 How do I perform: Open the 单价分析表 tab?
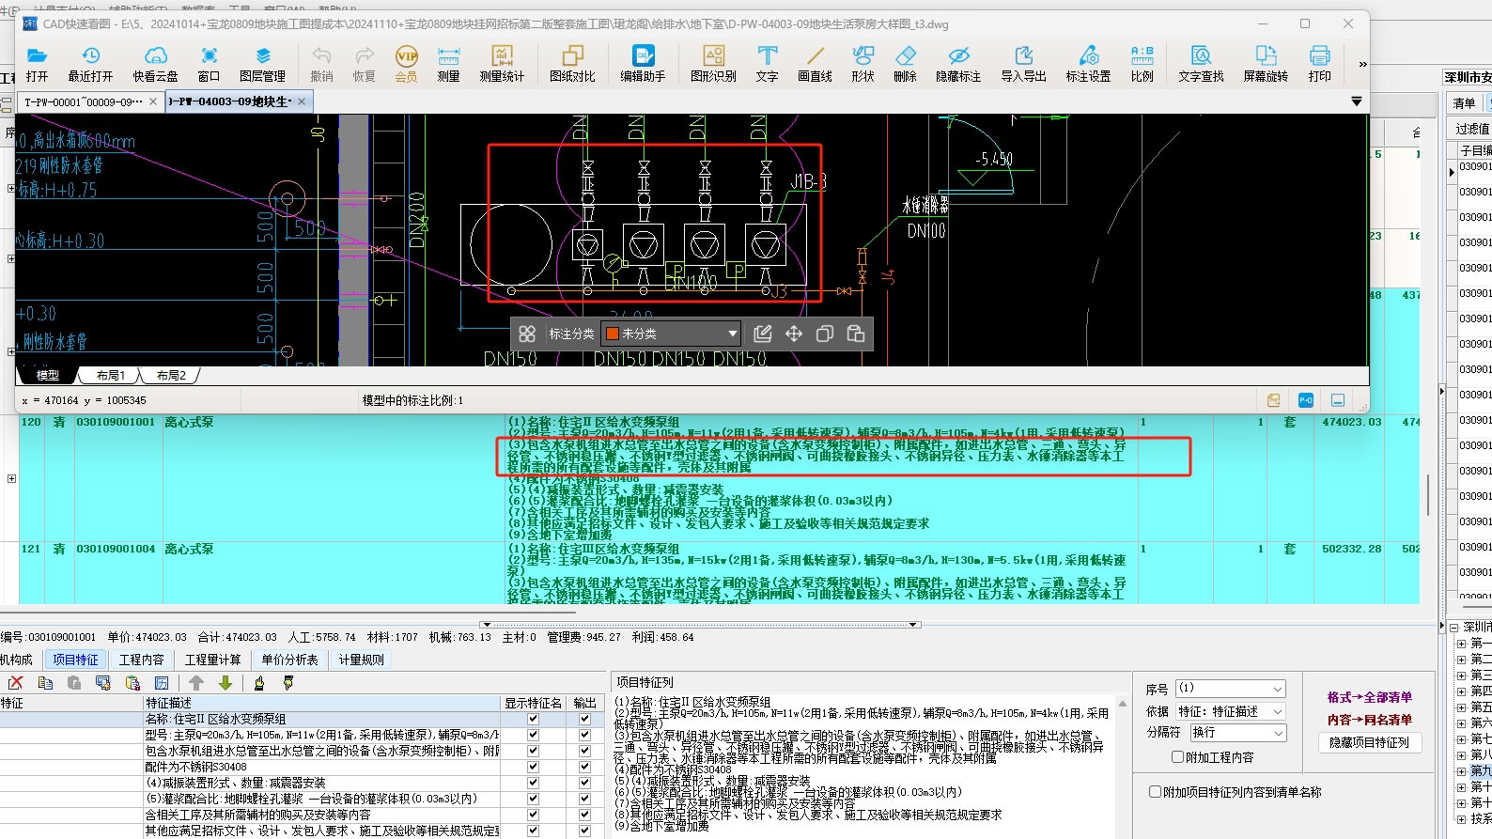tap(290, 660)
